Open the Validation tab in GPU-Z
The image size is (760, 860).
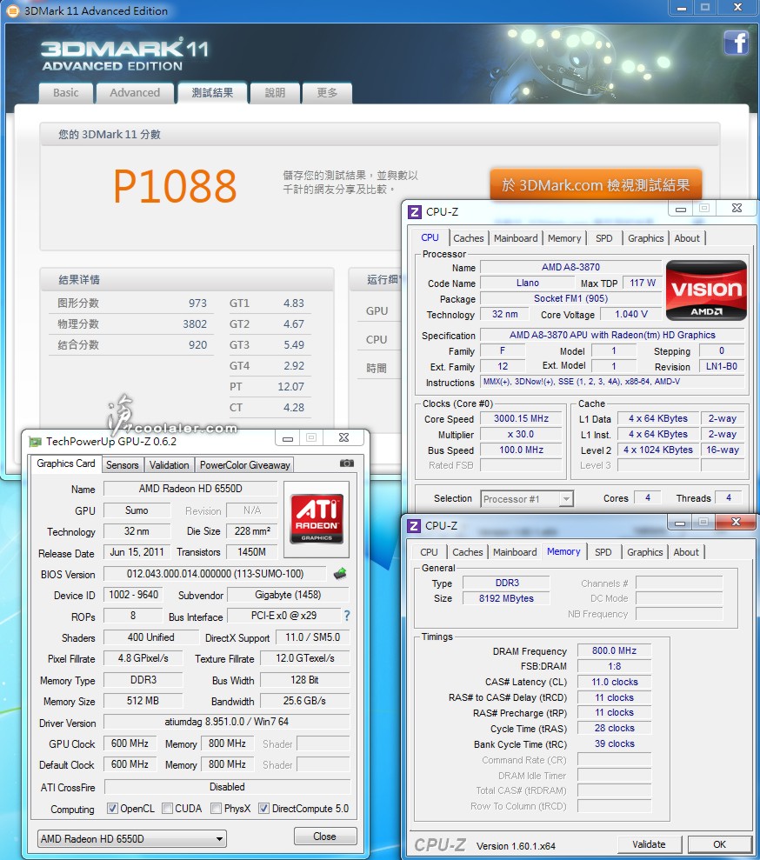click(x=169, y=465)
